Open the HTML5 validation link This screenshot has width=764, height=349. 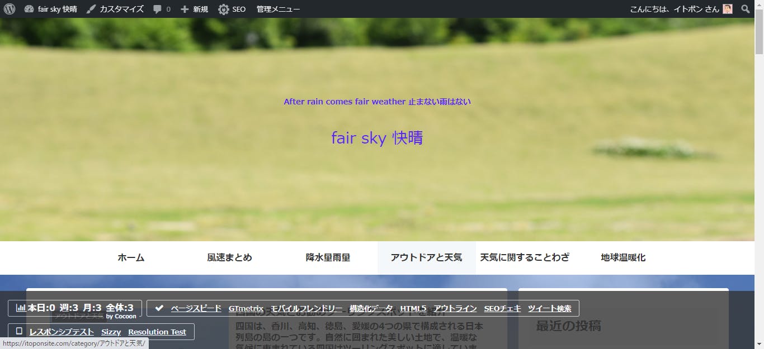tap(413, 308)
